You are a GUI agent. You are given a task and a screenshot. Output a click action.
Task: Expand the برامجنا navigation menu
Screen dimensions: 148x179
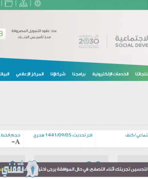pyautogui.click(x=79, y=74)
